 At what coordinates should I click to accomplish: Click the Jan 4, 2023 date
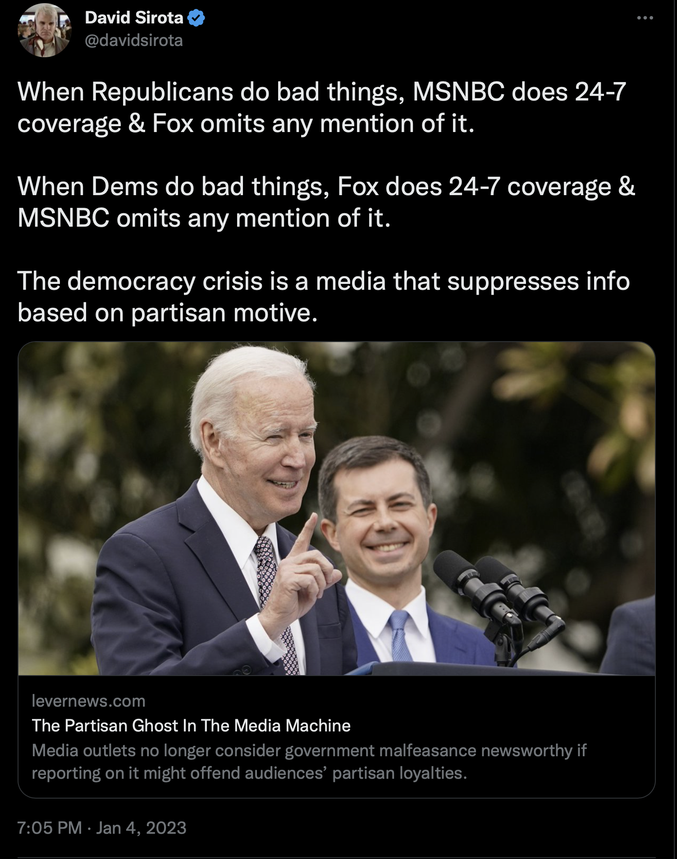(141, 828)
